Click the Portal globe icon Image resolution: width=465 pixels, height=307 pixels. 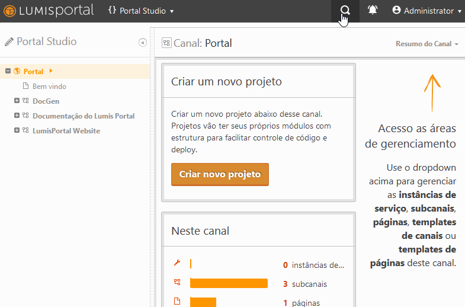coord(17,71)
